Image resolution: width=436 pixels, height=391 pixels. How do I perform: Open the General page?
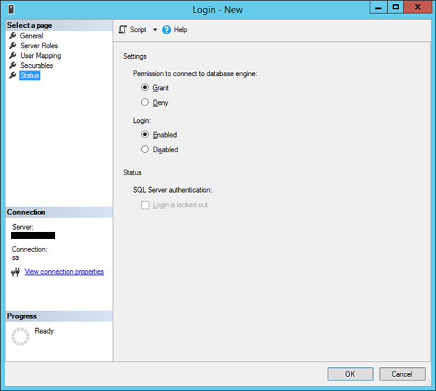31,36
